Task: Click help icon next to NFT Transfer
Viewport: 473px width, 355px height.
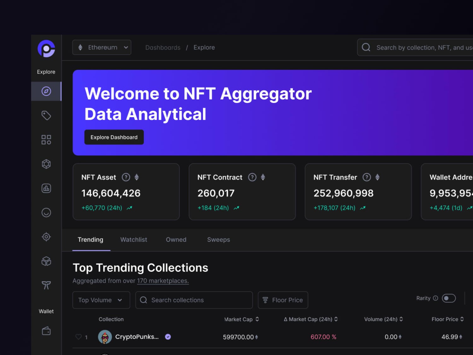Action: [367, 177]
